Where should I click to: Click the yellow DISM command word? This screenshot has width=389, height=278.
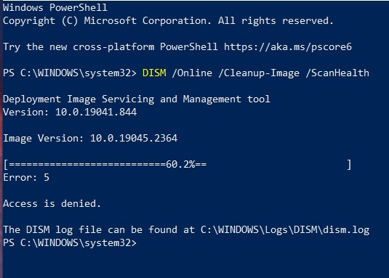154,73
